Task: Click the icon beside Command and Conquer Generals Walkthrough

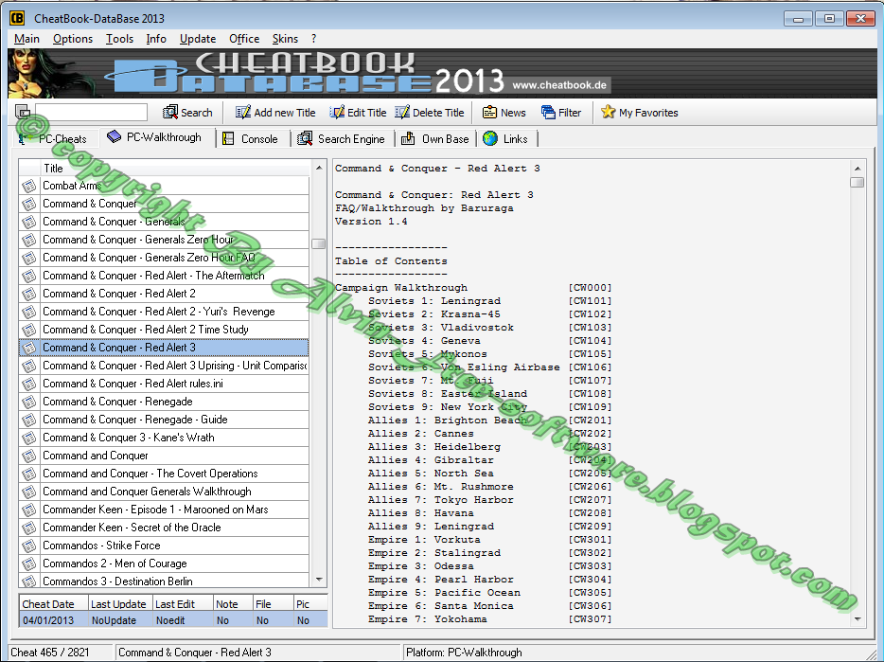Action: 28,492
